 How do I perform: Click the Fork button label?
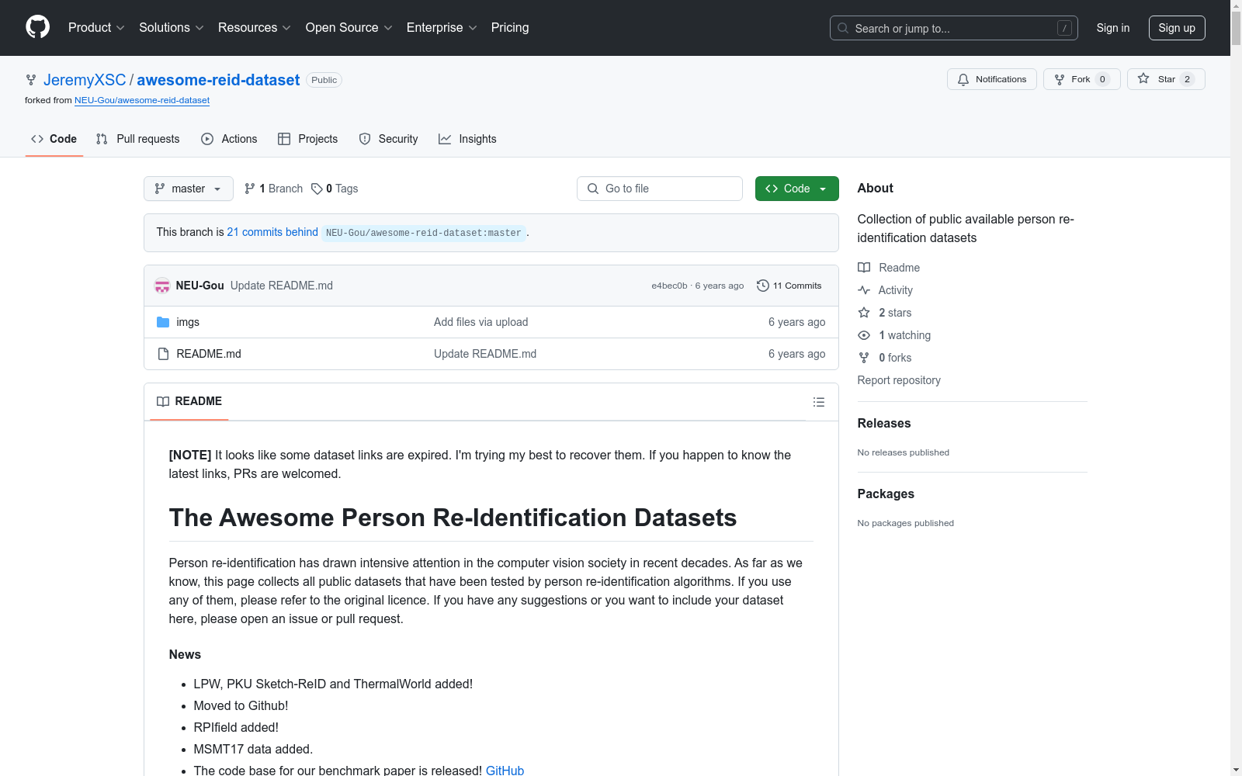(x=1081, y=79)
